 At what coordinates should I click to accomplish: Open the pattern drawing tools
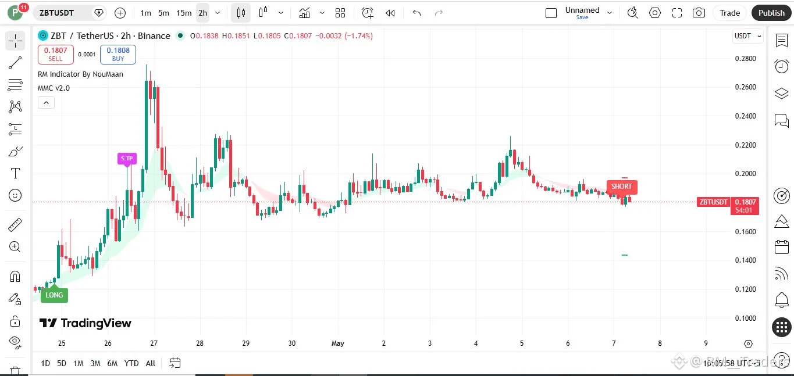point(15,107)
